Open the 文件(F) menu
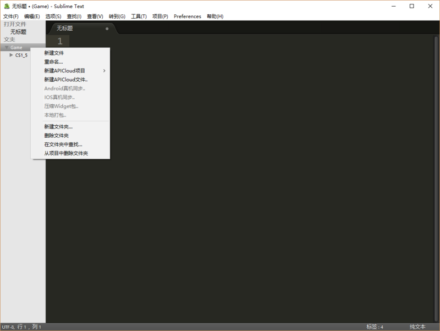440x331 pixels. tap(10, 16)
